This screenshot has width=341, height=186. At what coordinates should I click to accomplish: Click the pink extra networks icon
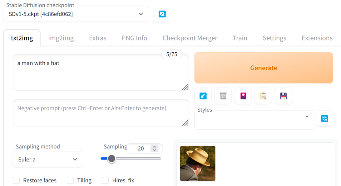point(243,96)
